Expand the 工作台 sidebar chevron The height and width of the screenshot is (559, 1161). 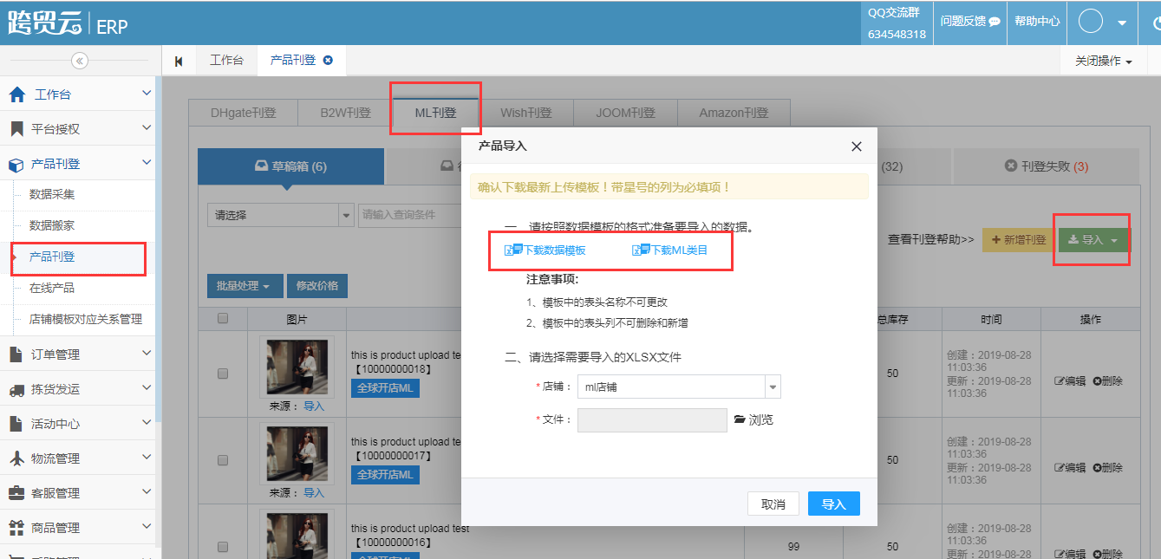click(147, 94)
